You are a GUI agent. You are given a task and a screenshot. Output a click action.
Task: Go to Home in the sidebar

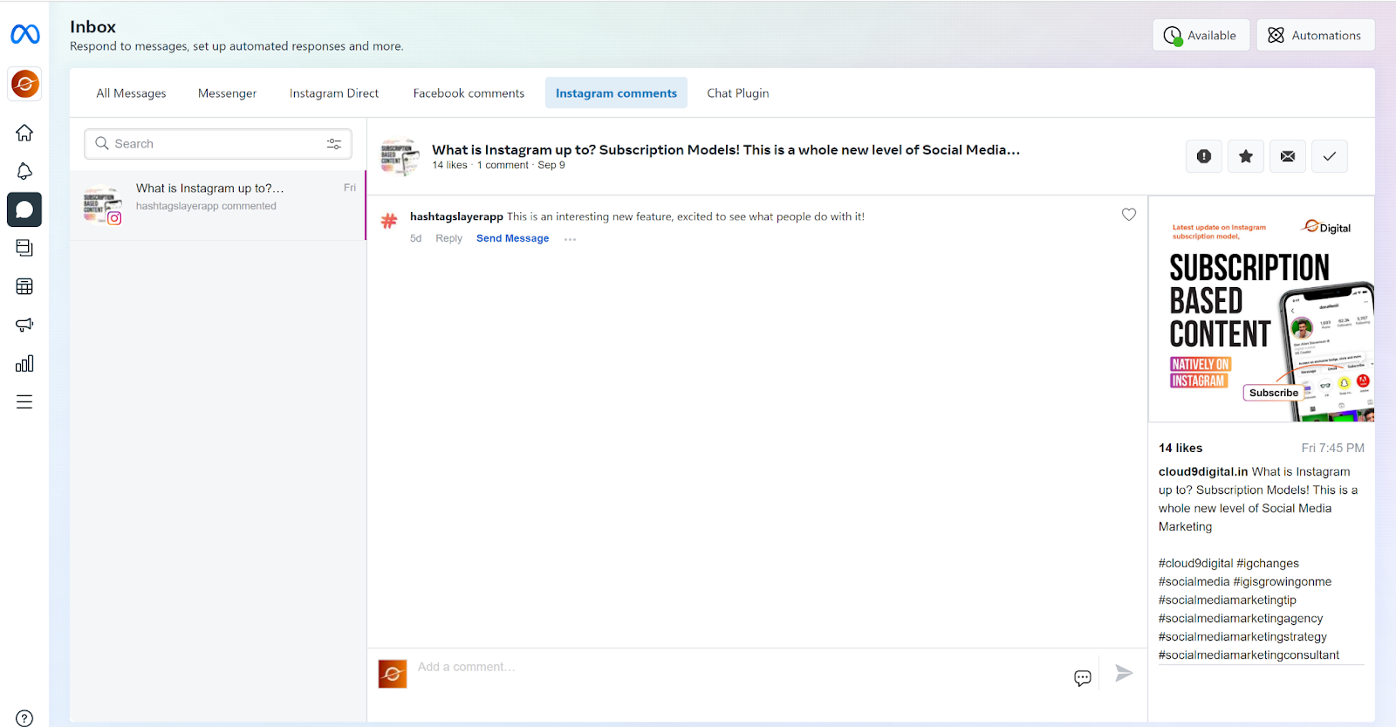pos(24,133)
